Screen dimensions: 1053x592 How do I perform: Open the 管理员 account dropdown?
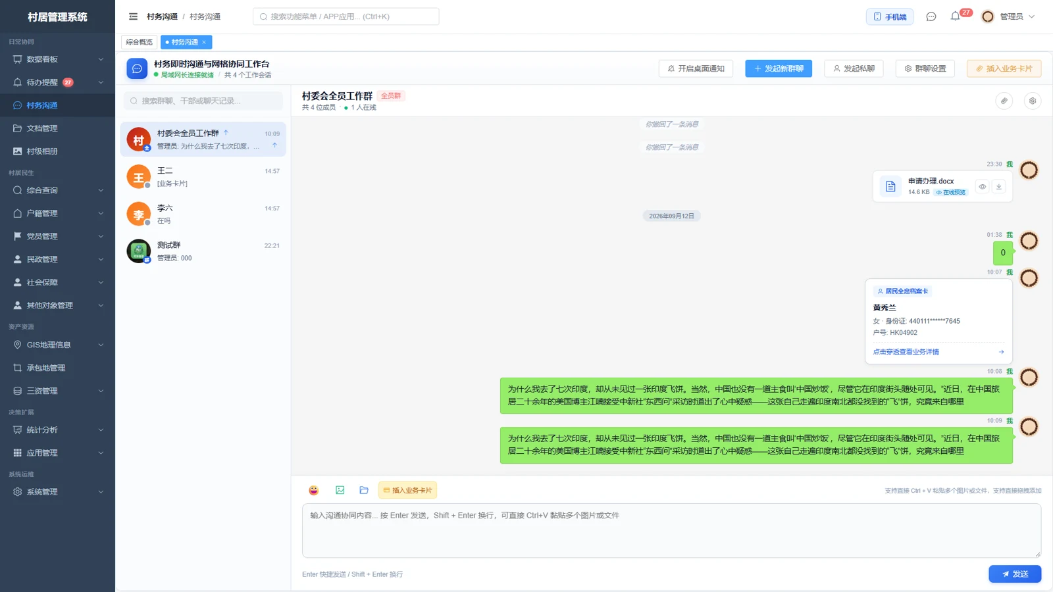pyautogui.click(x=1008, y=16)
